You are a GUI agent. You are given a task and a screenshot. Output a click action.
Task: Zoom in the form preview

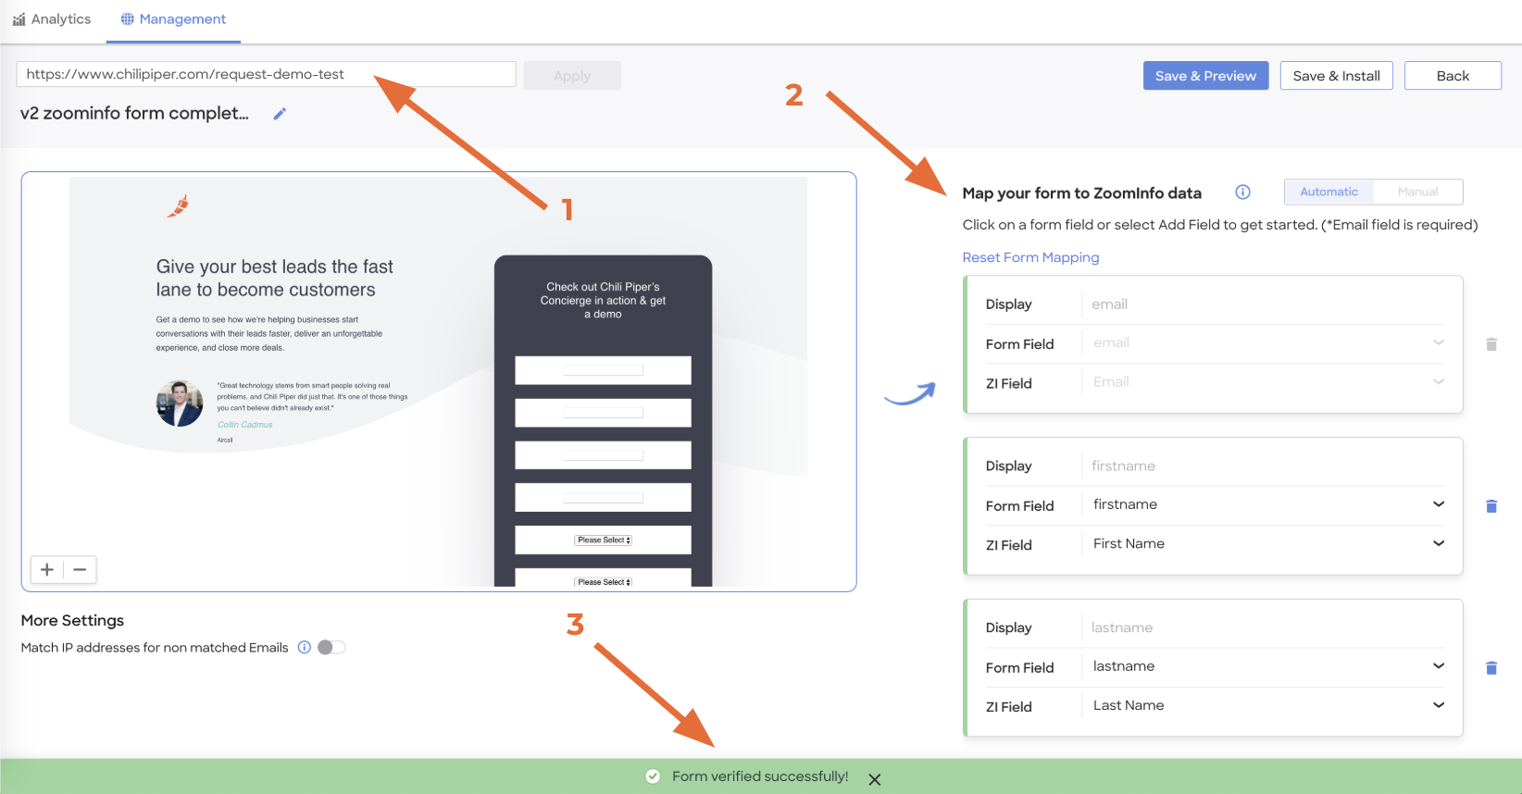[x=47, y=569]
